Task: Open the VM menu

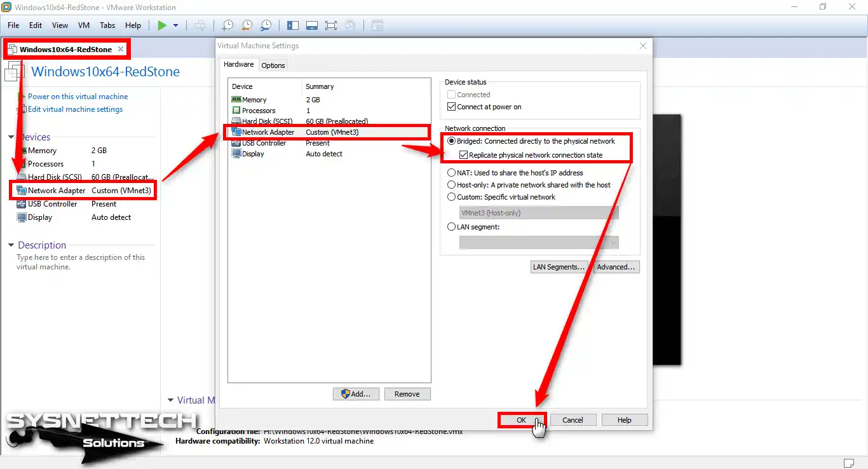Action: 84,25
